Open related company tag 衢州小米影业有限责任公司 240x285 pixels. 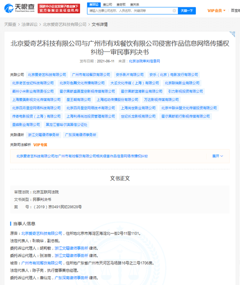click(33, 91)
